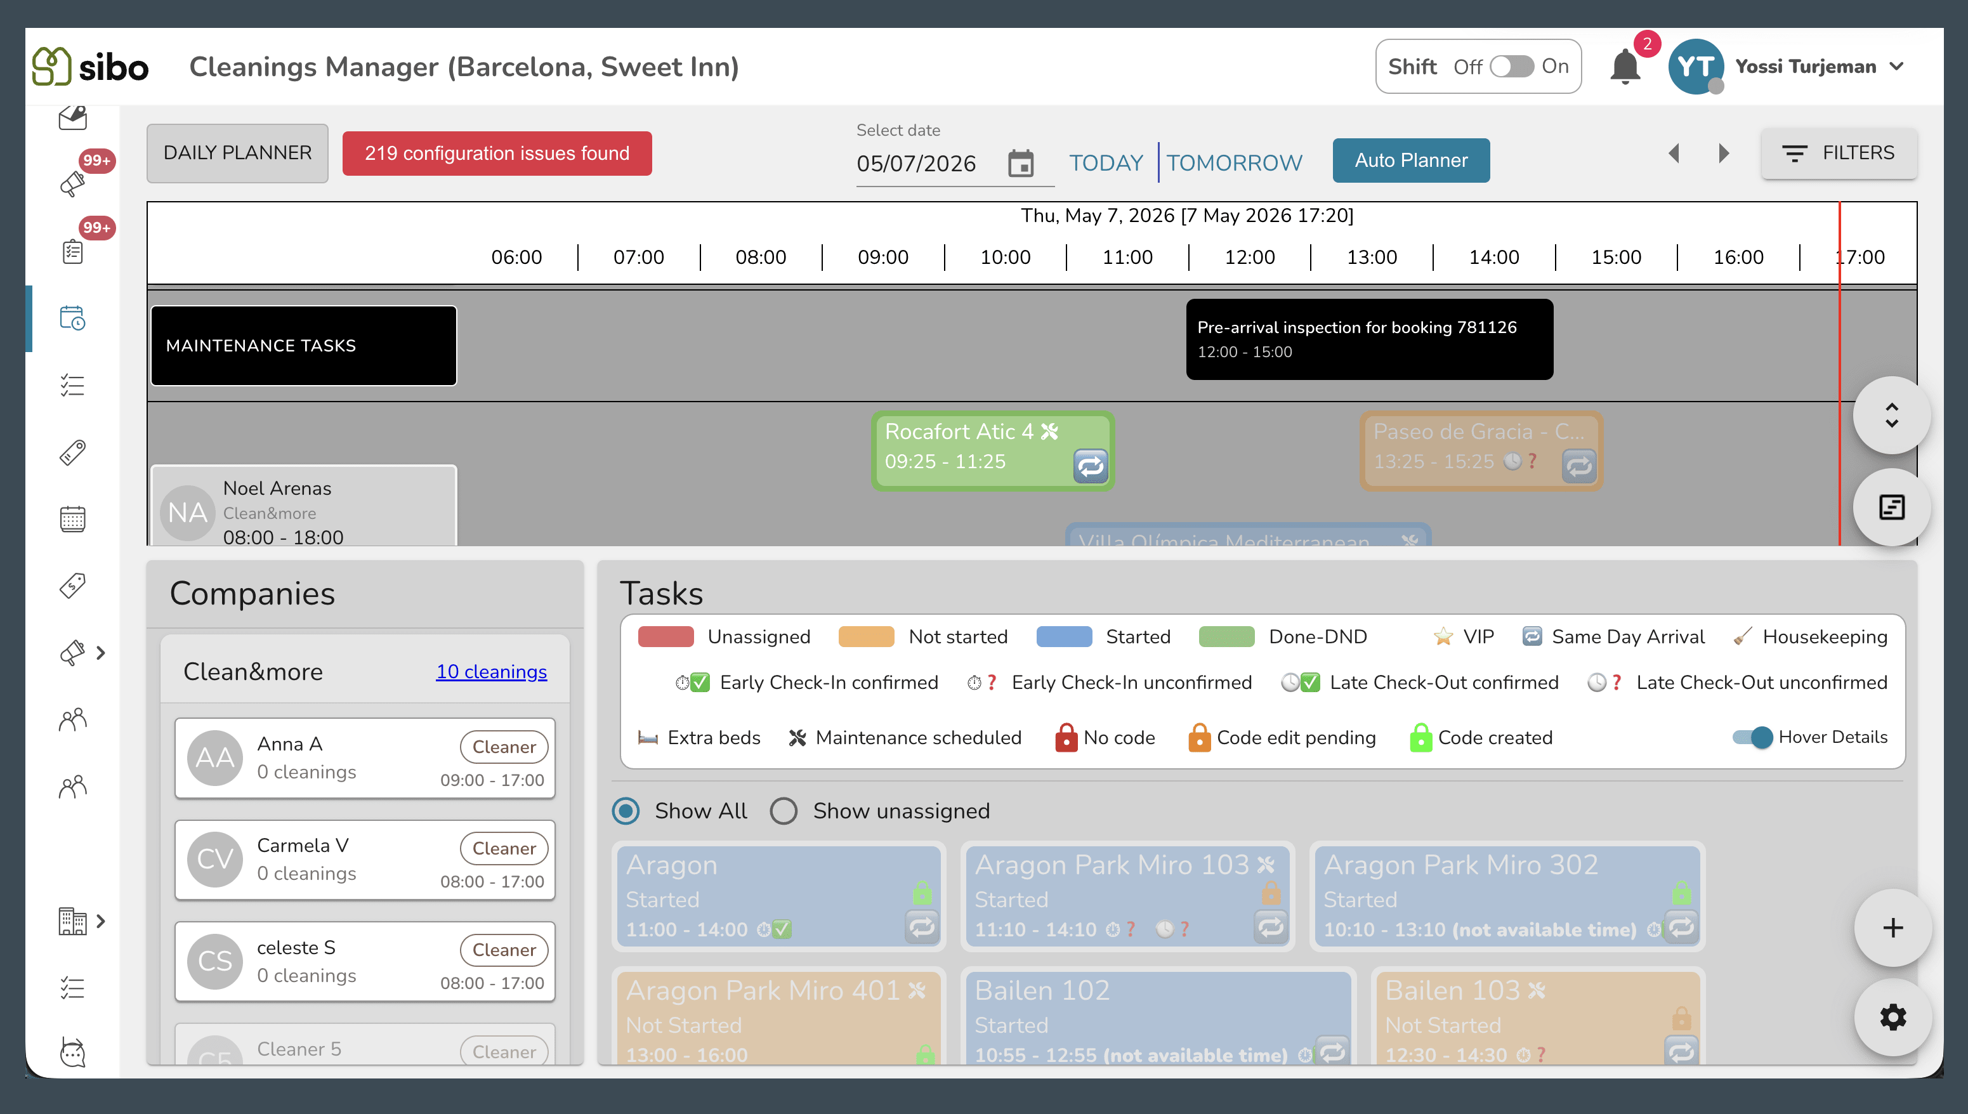The width and height of the screenshot is (1968, 1114).
Task: Click Carmela V's Cleaner badge
Action: pos(504,849)
